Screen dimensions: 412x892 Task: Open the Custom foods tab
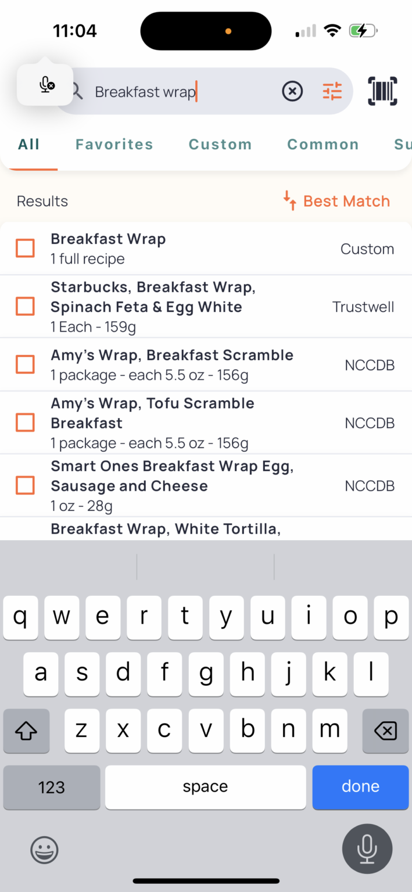click(220, 144)
